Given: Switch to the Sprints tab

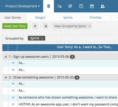Looking at the screenshot, I should (68, 18).
